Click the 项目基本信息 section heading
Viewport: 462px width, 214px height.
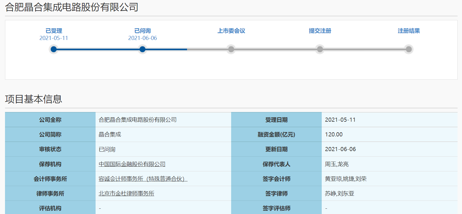coord(34,99)
